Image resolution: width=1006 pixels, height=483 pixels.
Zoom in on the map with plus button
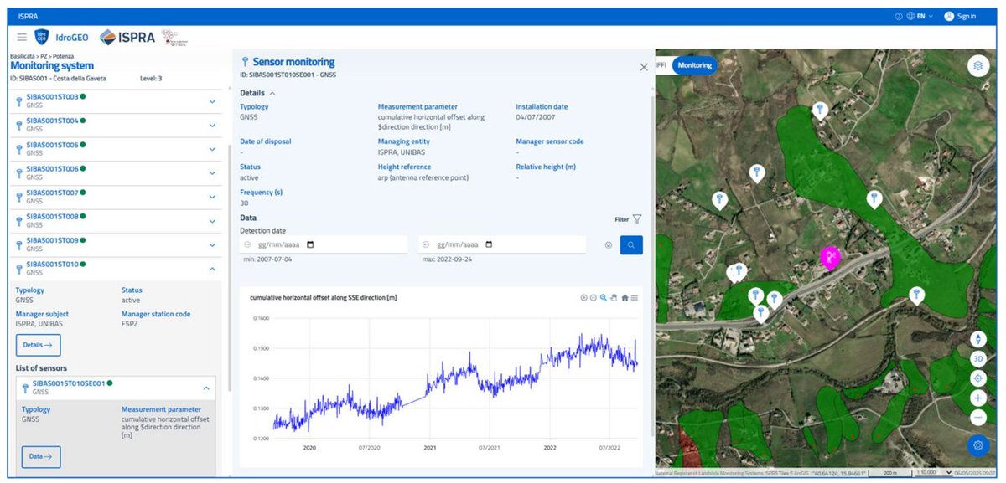click(978, 398)
